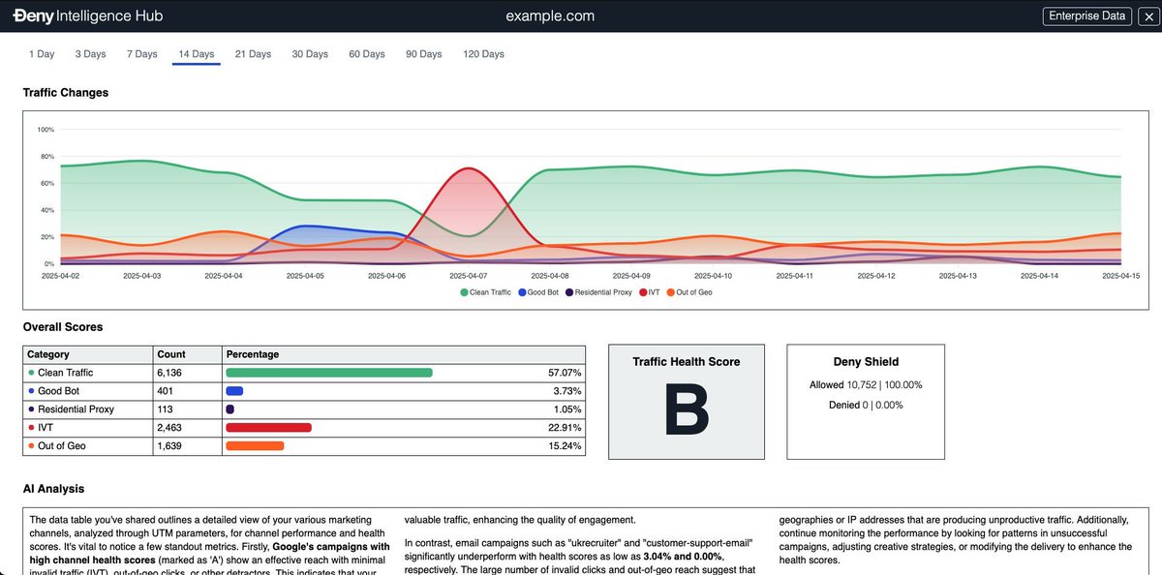Click the Clean Traffic percentage bar
The image size is (1162, 575).
pos(329,373)
